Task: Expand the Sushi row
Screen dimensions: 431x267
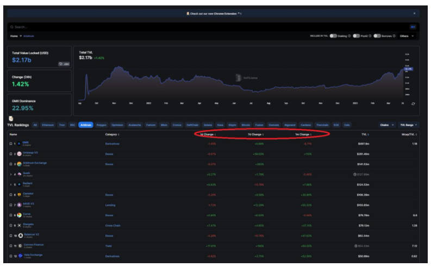Action: 11,175
